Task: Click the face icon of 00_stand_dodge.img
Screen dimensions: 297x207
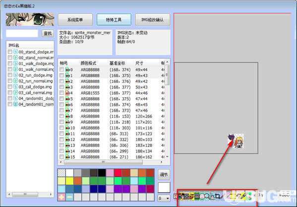Action: pos(15,52)
